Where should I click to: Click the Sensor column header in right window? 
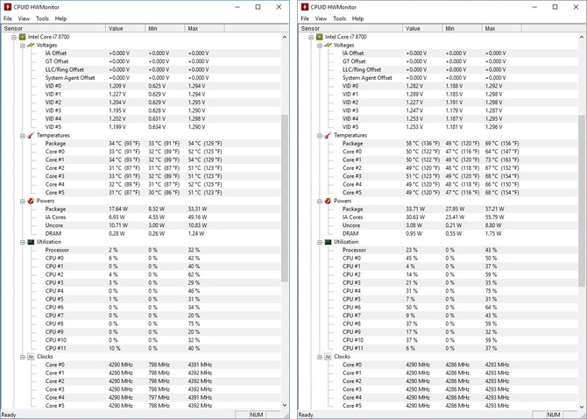point(350,28)
